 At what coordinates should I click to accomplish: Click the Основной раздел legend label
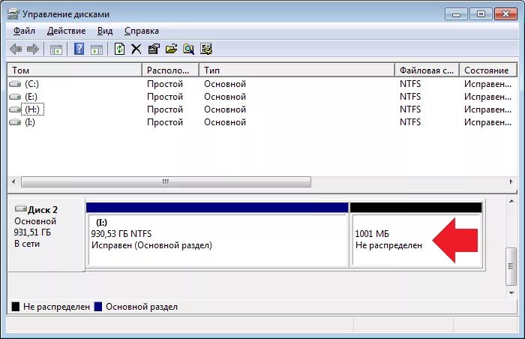[x=142, y=307]
